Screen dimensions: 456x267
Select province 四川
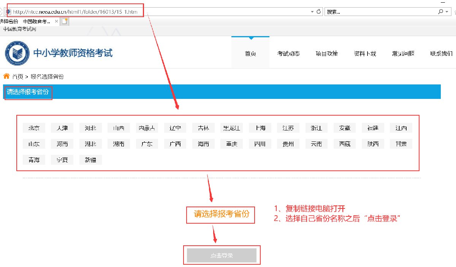tap(260, 144)
